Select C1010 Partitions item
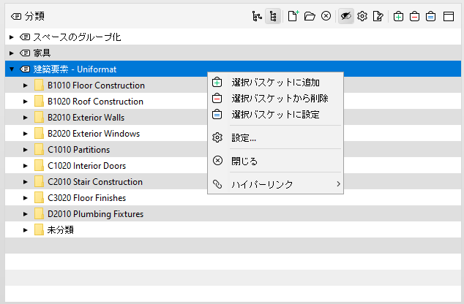This screenshot has height=304, width=464. (79, 150)
